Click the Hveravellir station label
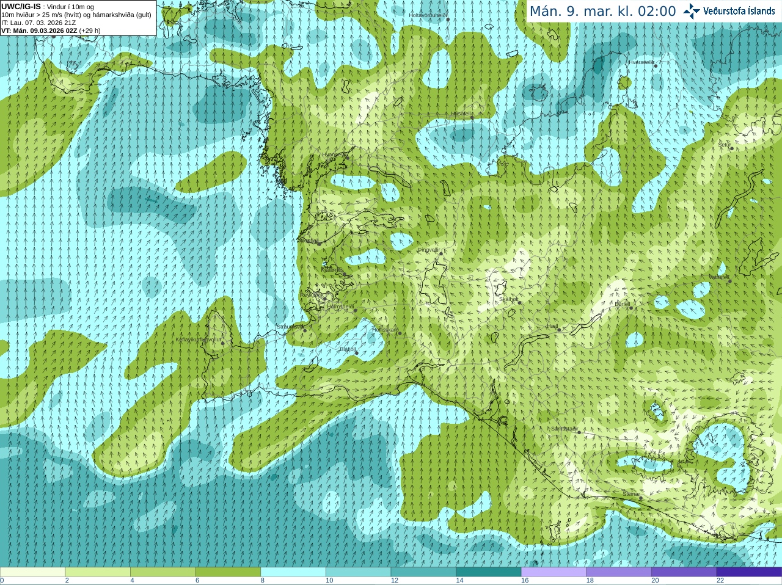The width and height of the screenshot is (782, 585). point(641,62)
